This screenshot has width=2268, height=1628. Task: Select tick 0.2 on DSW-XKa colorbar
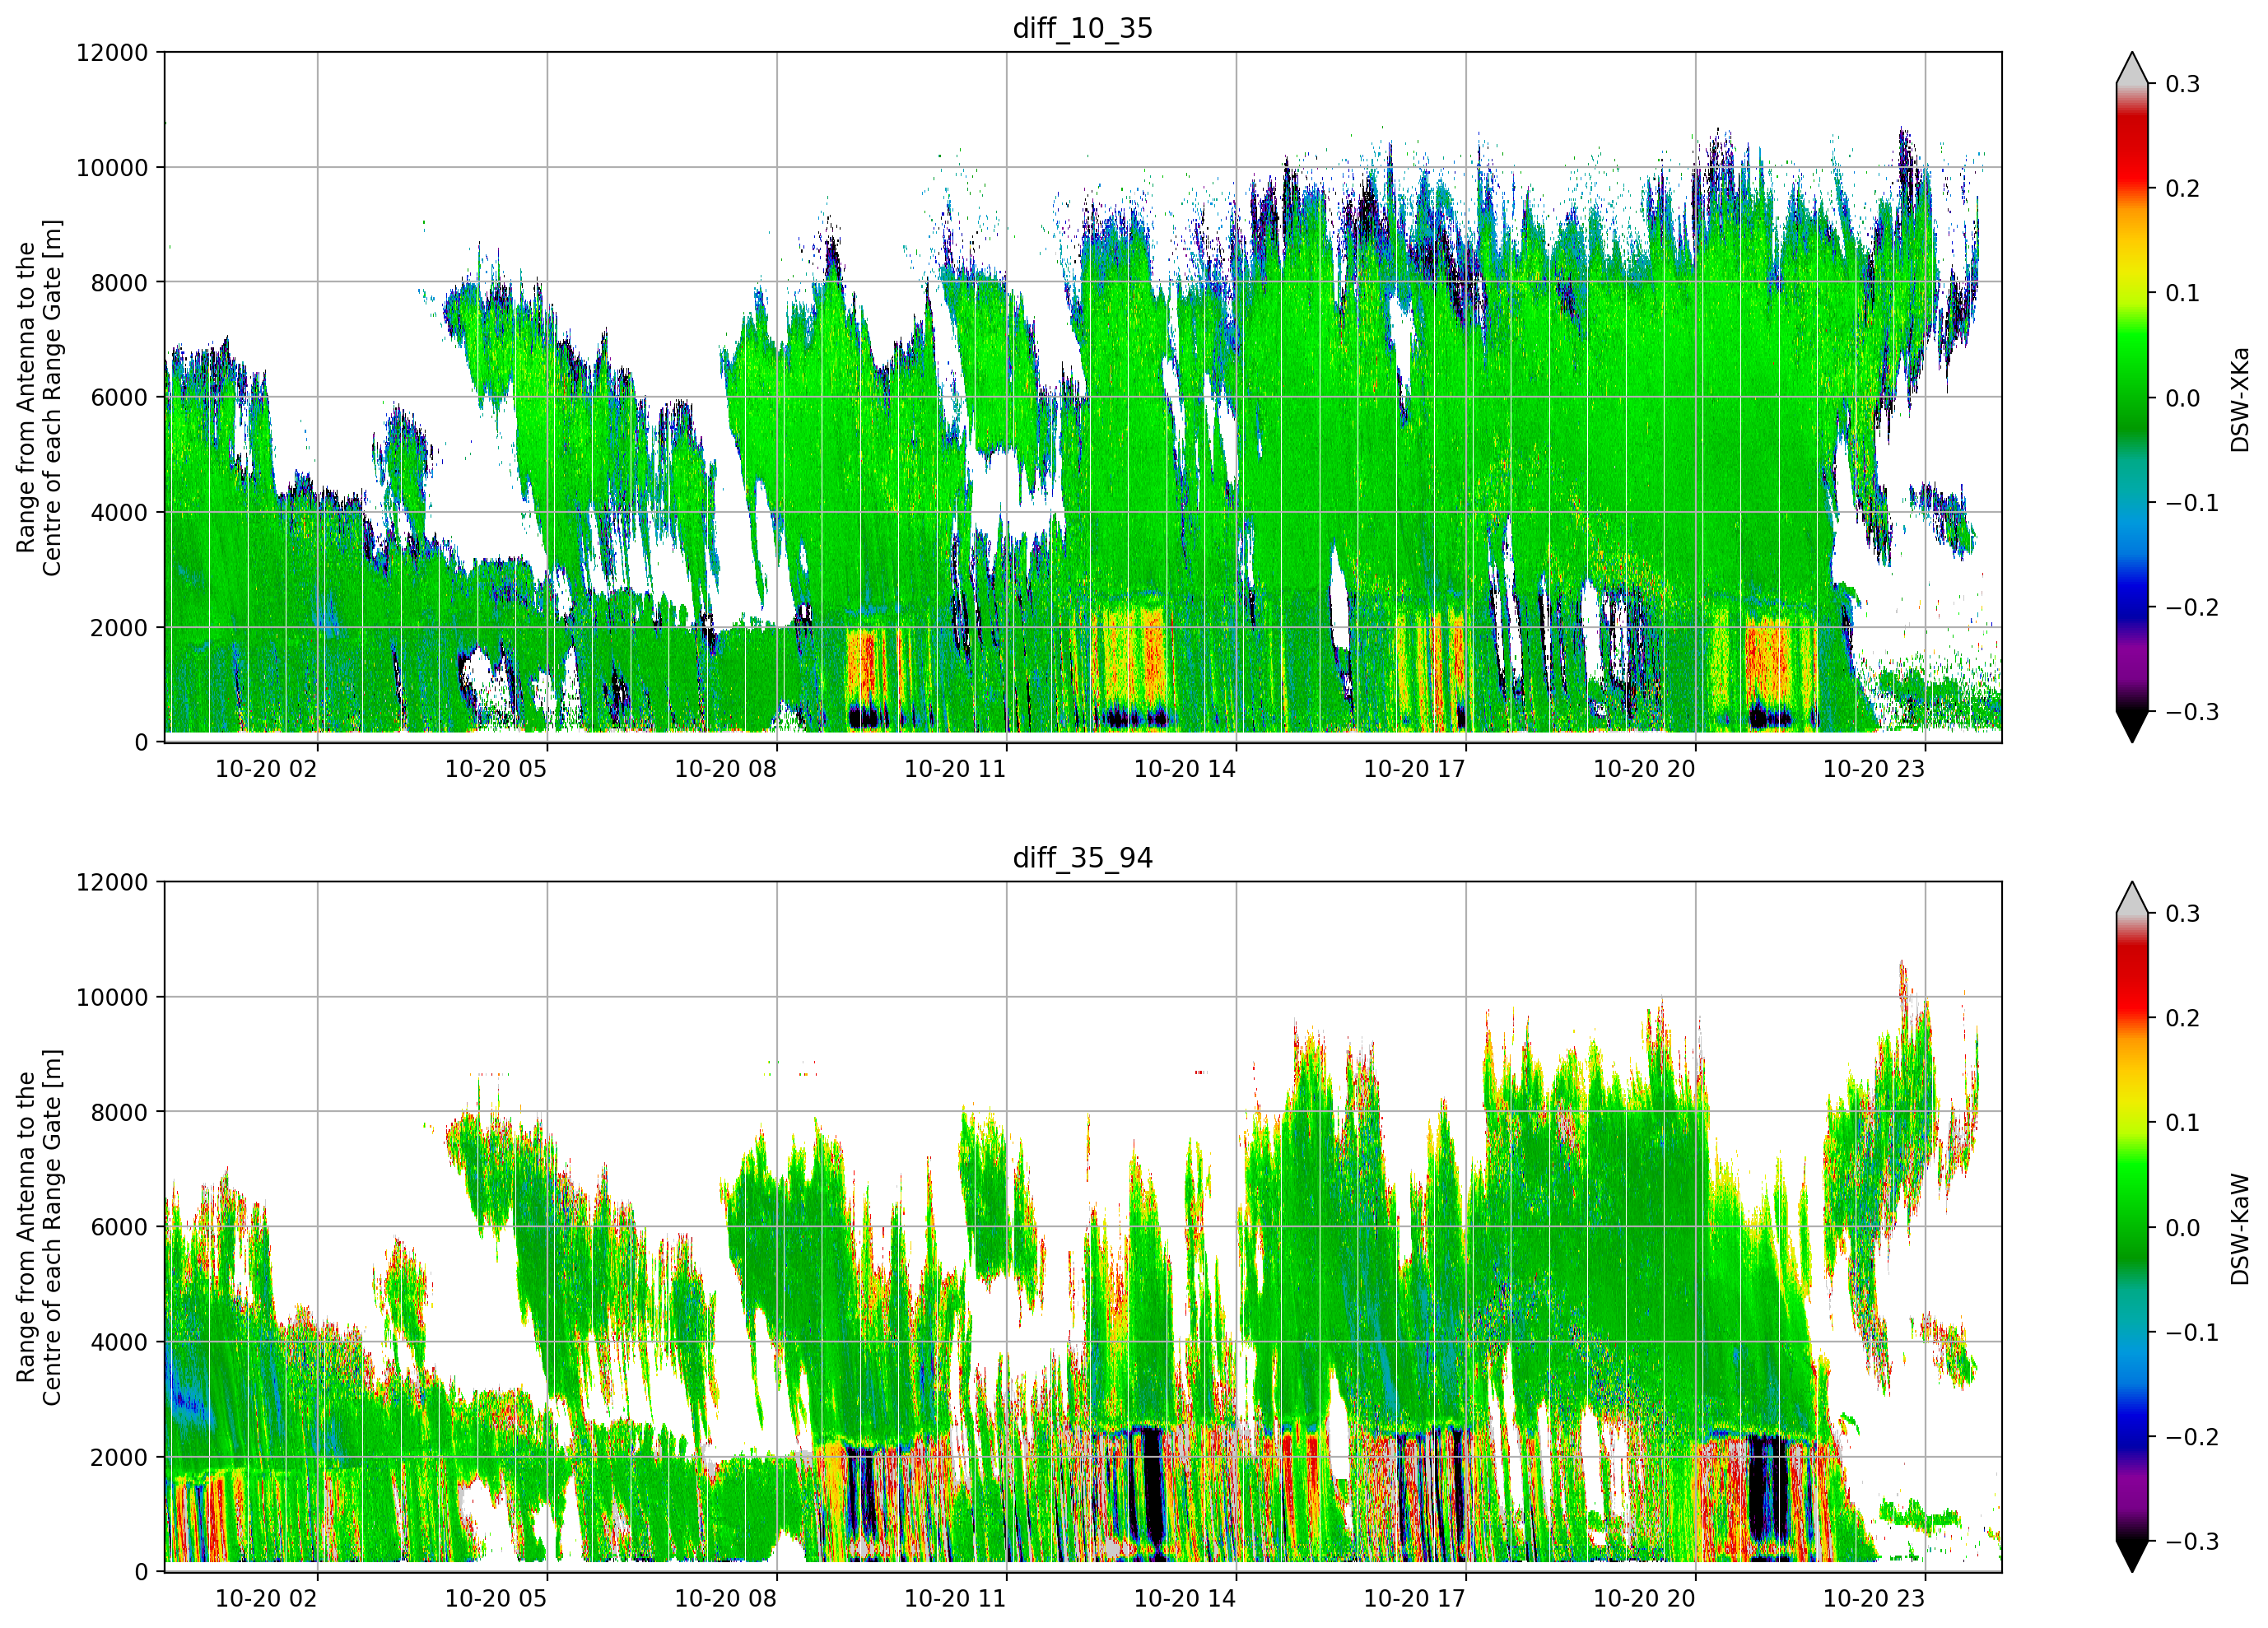[2182, 188]
